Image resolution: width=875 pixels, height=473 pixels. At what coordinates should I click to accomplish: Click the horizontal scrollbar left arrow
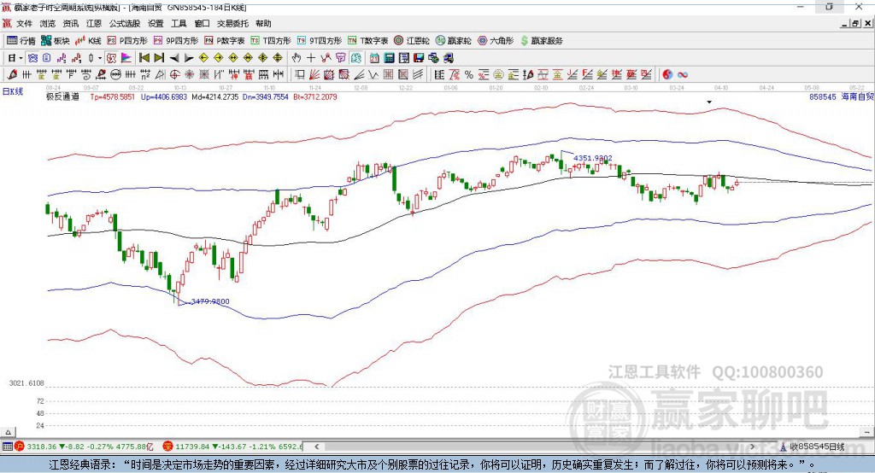316,447
